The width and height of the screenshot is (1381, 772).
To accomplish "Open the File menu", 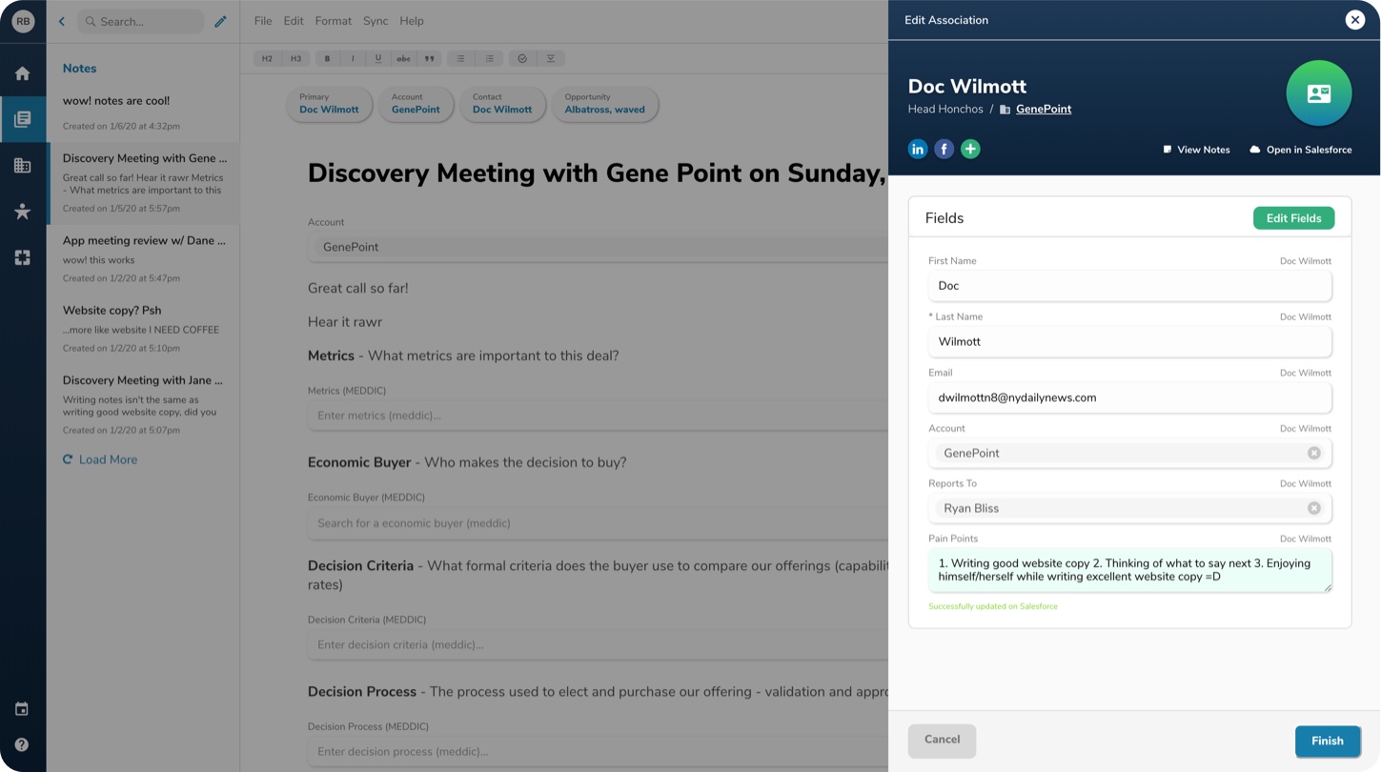I will coord(263,21).
